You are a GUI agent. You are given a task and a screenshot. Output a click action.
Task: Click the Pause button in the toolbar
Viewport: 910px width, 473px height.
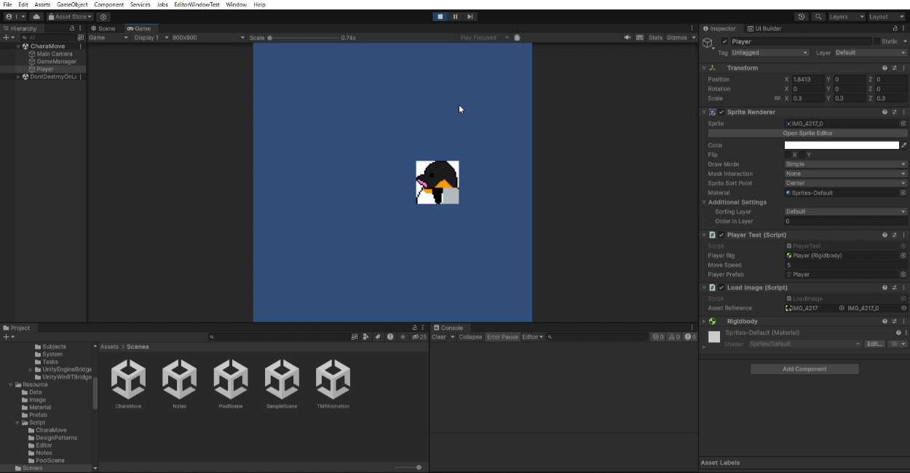(x=455, y=17)
